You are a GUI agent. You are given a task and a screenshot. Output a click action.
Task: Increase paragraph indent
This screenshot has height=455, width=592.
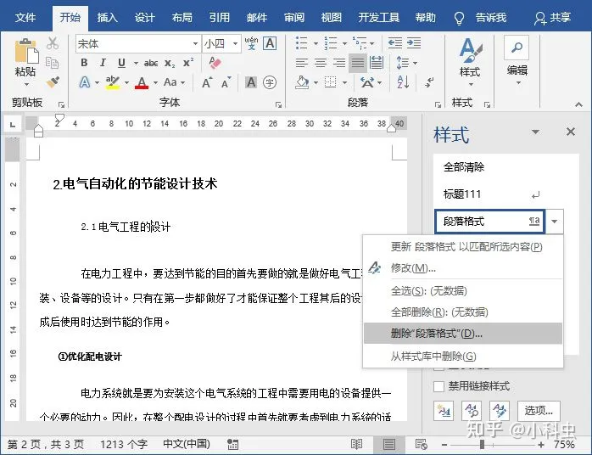(414, 43)
